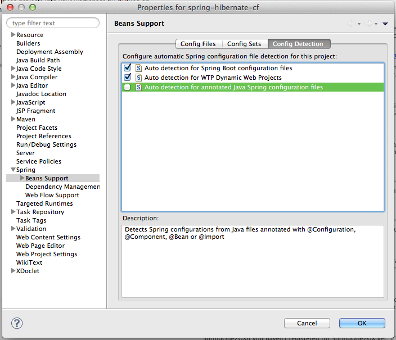Viewport: 396px width, 340px height.
Task: Expand the Maven tree node
Action: 13,119
